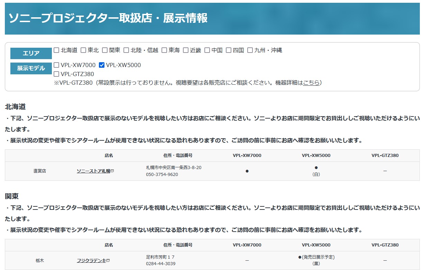Click the (黒) color note in フジクラデンキ row
This screenshot has height=270, width=424.
point(316,264)
